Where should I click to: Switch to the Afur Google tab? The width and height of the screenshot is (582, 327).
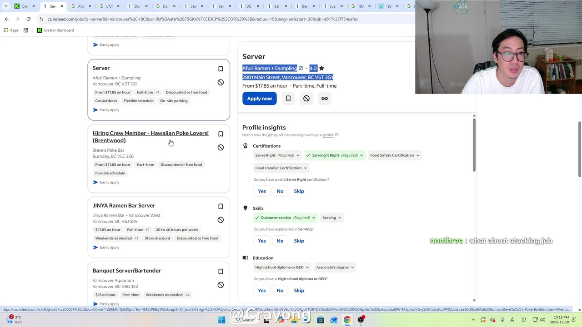80,6
